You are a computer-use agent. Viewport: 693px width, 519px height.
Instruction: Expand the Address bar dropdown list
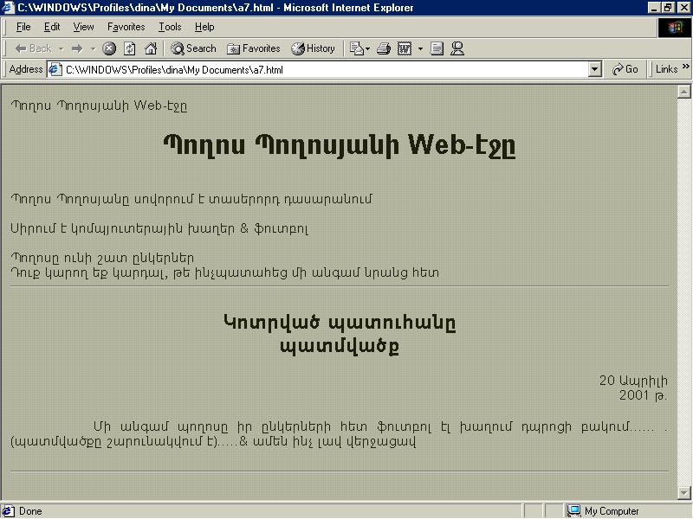point(594,69)
